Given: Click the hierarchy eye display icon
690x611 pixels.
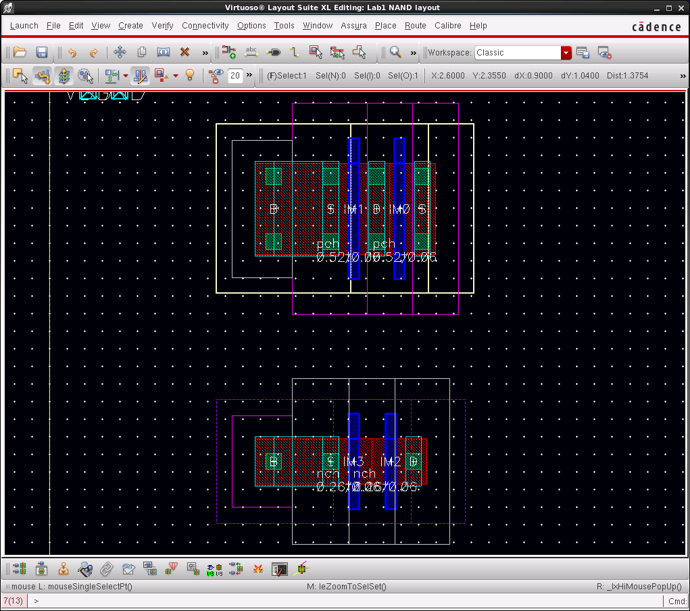Looking at the screenshot, I should point(216,76).
